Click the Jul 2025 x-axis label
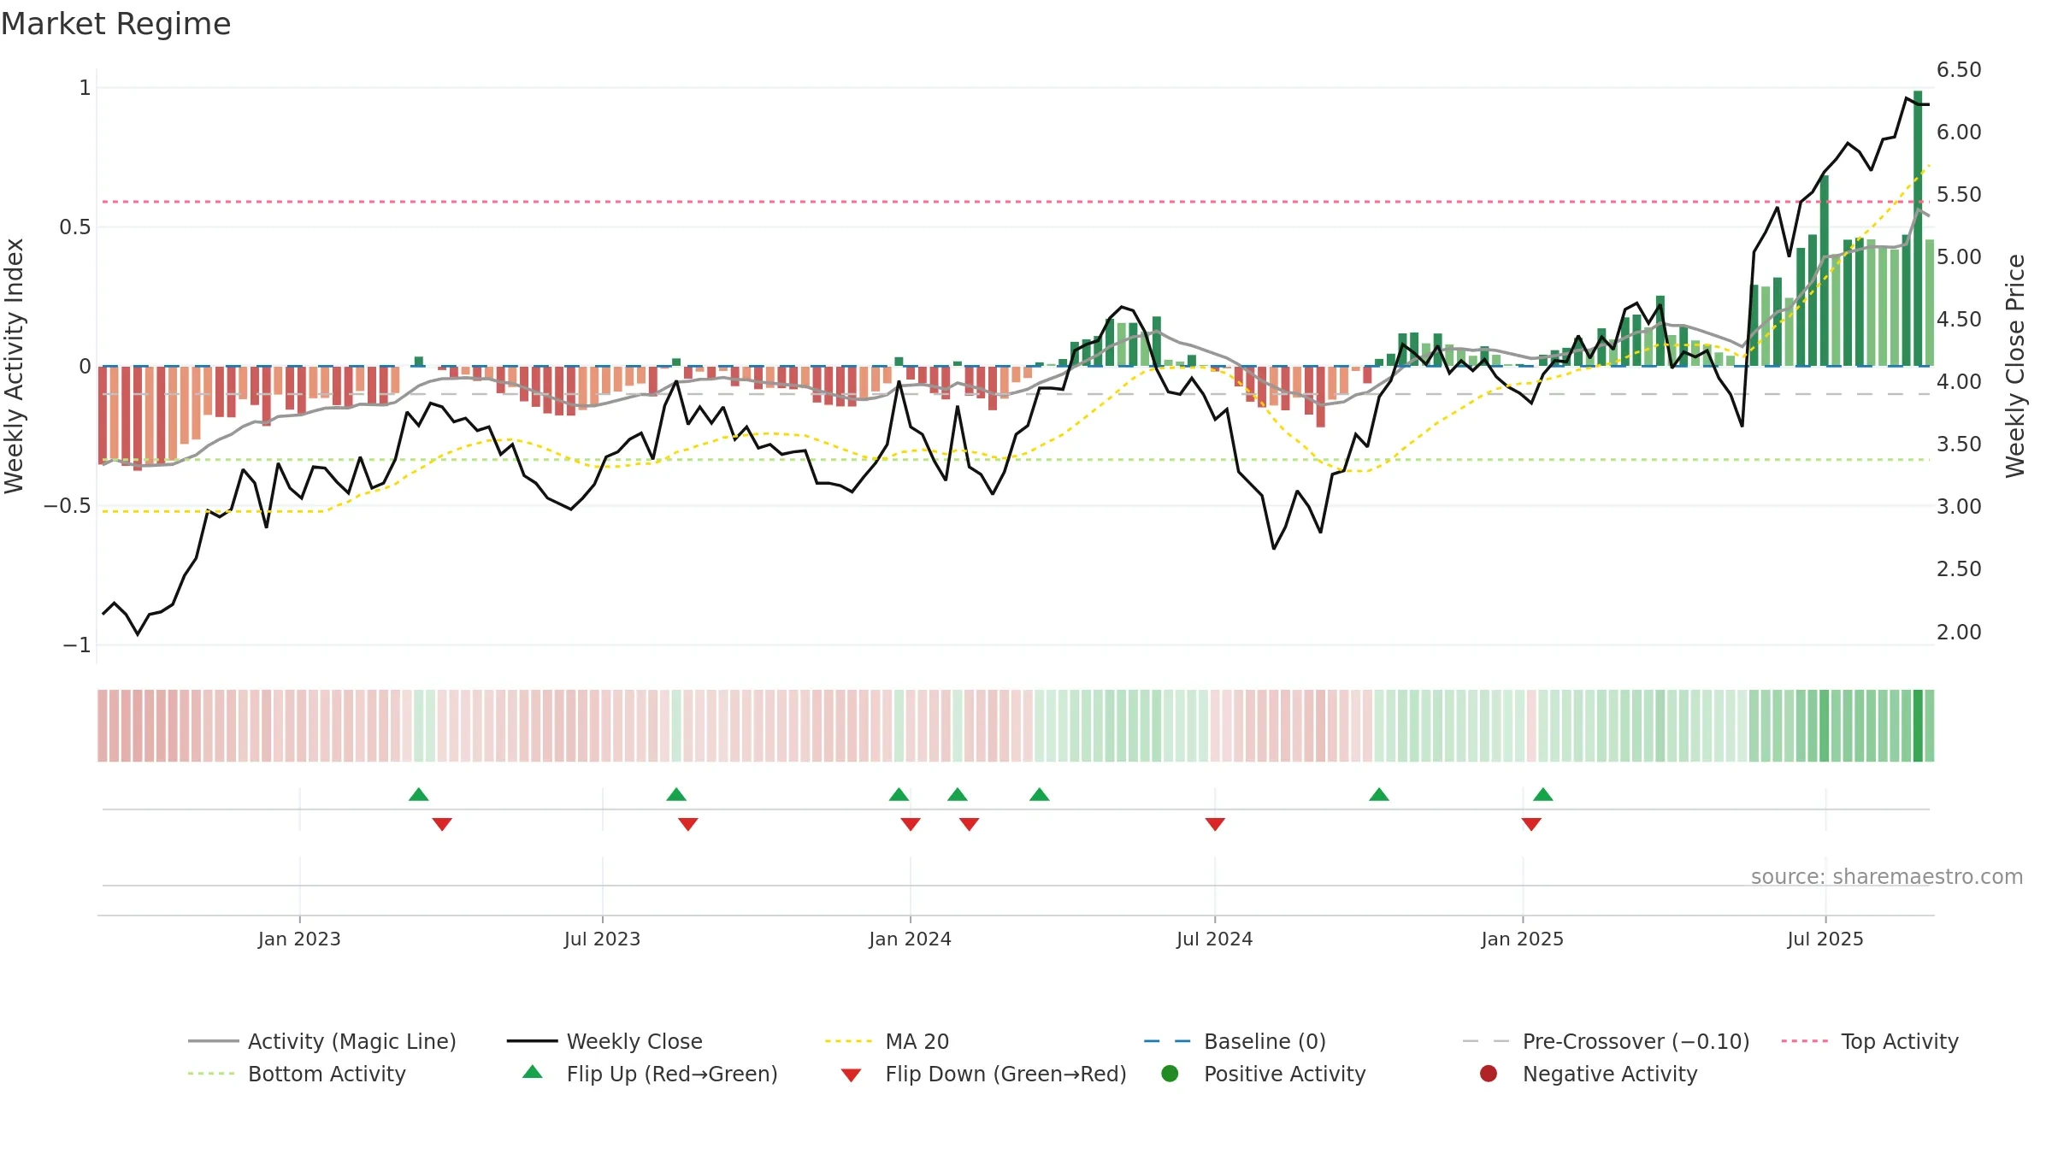This screenshot has width=2052, height=1154. click(1825, 939)
